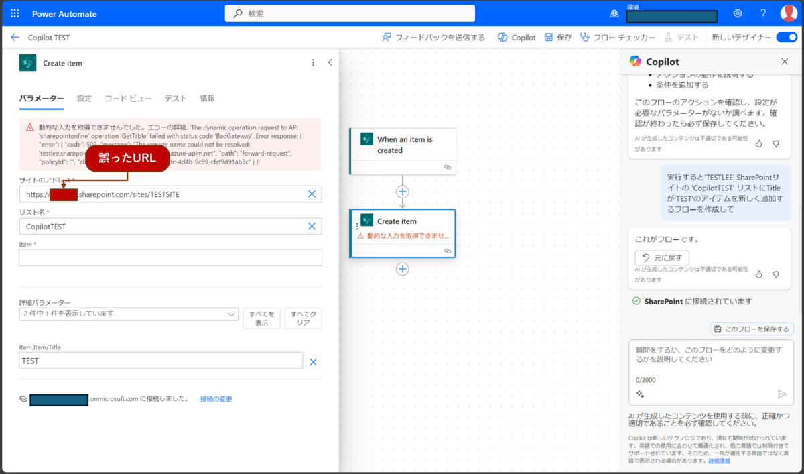The image size is (804, 474).
Task: Add a step after Create item
Action: [403, 269]
